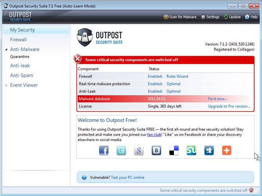262x196 pixels.
Task: Click Upgrade to Pro version link
Action: coord(229,106)
